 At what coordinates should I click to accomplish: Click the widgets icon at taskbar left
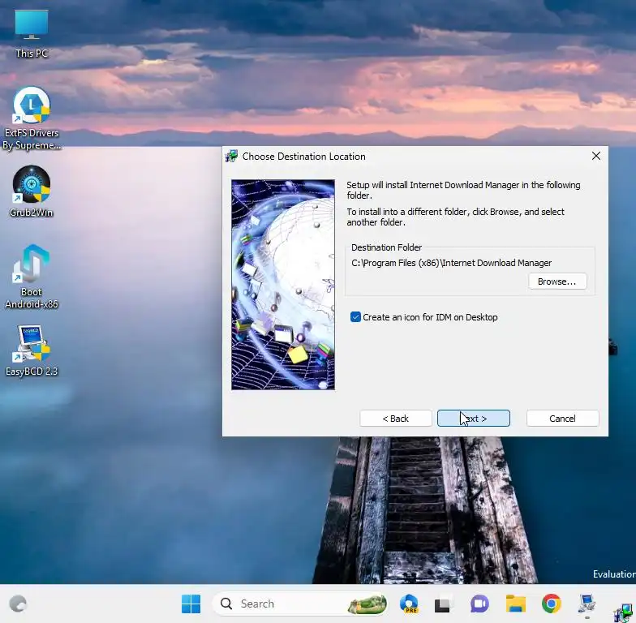coord(18,604)
